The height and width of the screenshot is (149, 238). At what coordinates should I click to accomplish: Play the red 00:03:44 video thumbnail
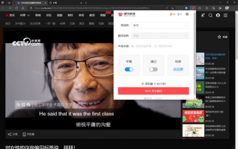194,116
